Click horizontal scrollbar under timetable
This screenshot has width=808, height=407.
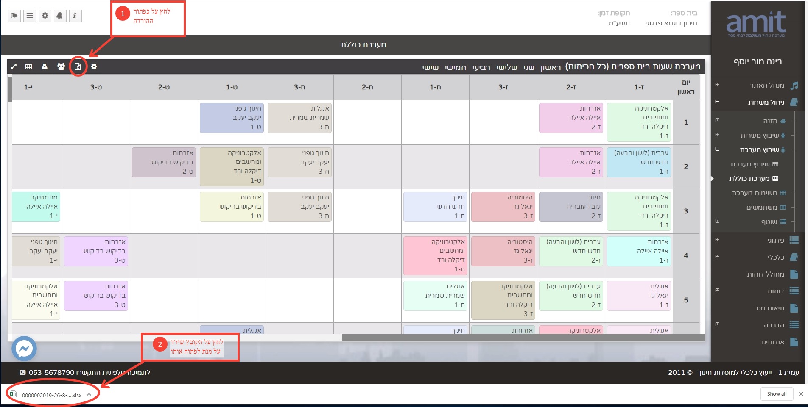tap(523, 338)
